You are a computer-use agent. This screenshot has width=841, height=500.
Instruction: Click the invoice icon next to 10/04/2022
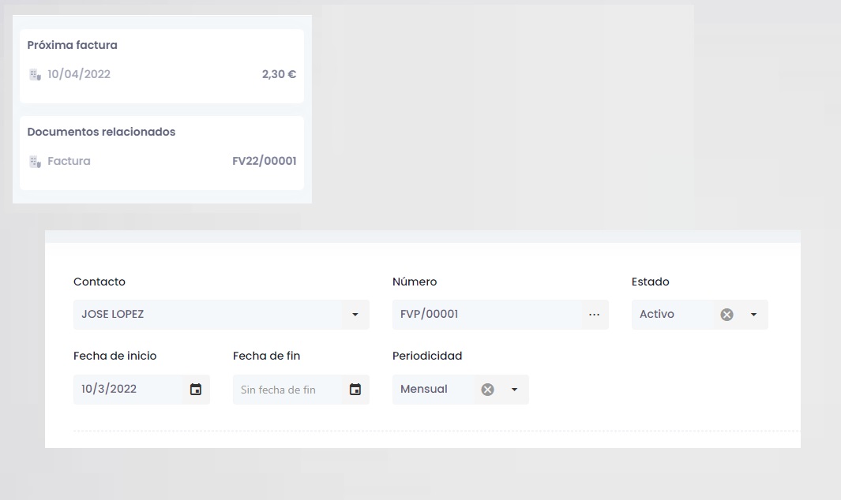pos(35,74)
